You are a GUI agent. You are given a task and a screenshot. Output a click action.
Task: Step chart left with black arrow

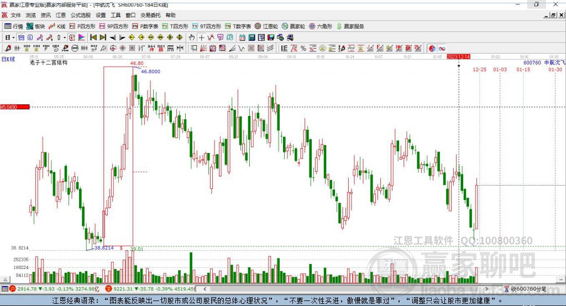pos(113,38)
